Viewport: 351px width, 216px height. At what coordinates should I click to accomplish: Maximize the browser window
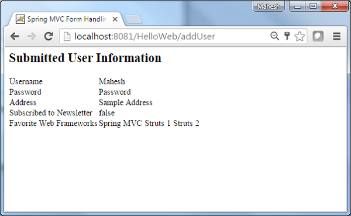tap(313, 6)
